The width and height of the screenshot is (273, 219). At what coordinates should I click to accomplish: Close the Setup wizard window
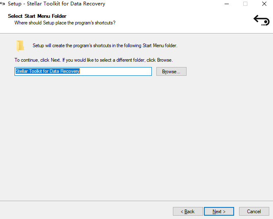tap(264, 4)
